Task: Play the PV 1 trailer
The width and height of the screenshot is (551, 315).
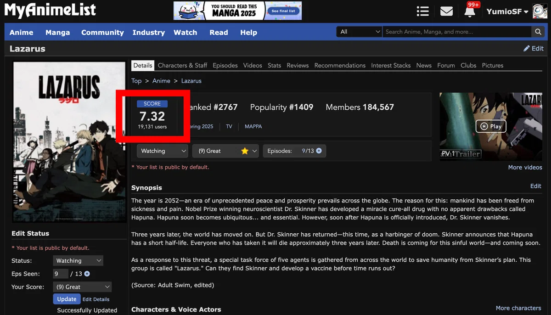Action: [491, 126]
